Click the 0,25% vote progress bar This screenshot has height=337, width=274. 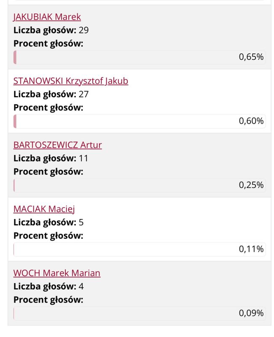[139, 185]
